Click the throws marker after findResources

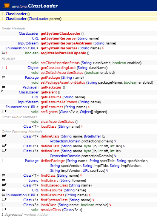89,195
